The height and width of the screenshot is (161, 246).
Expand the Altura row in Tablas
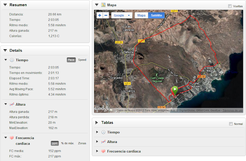(97, 142)
